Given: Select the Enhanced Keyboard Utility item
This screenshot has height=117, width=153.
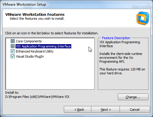Looking at the screenshot, I should (x=35, y=51).
